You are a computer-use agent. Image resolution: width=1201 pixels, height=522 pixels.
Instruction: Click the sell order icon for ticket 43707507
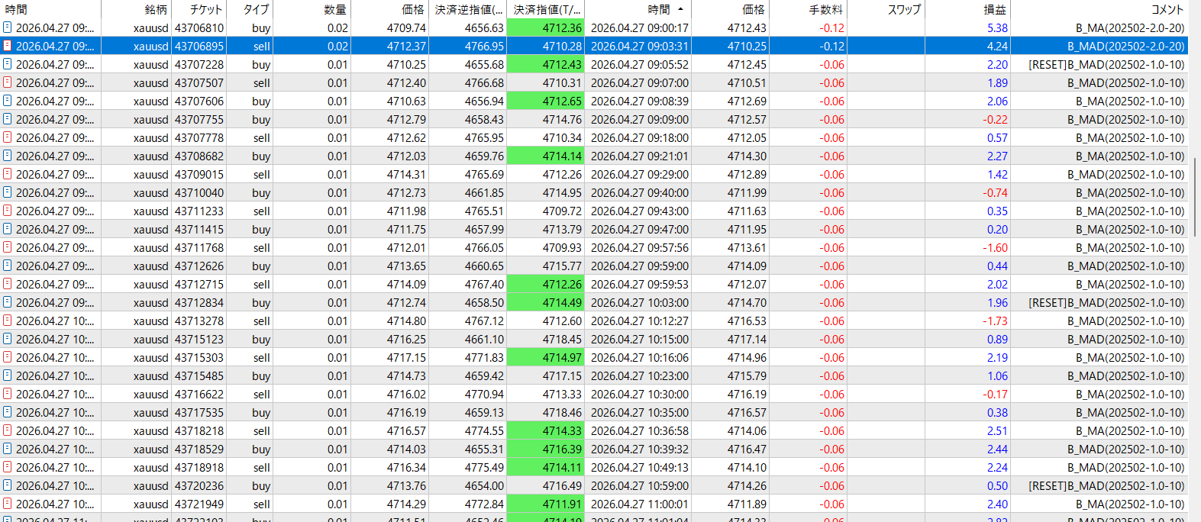tap(8, 82)
